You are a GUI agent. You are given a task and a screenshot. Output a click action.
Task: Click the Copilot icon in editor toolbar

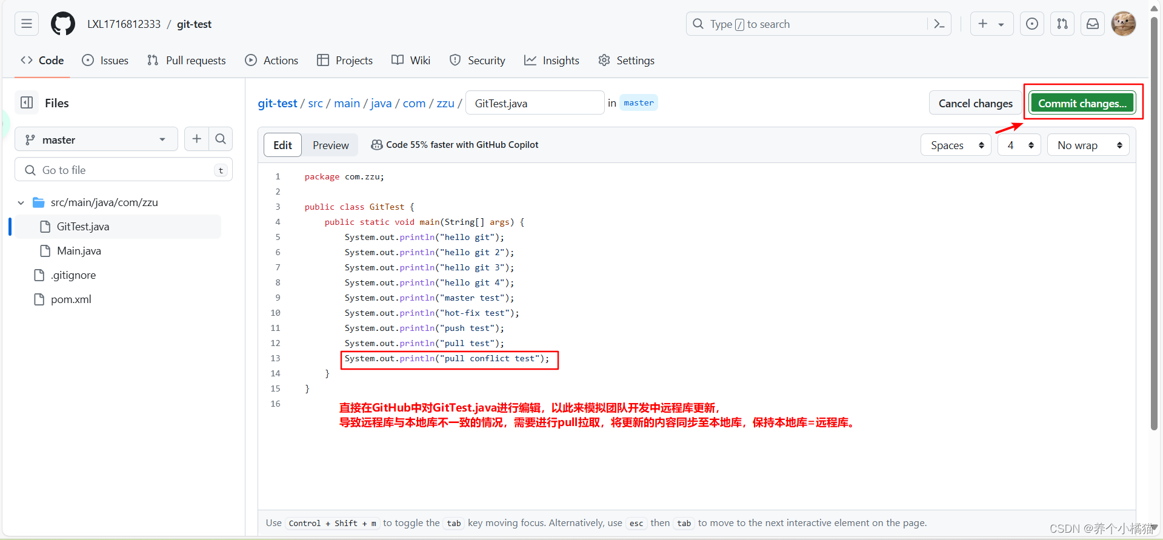click(376, 145)
